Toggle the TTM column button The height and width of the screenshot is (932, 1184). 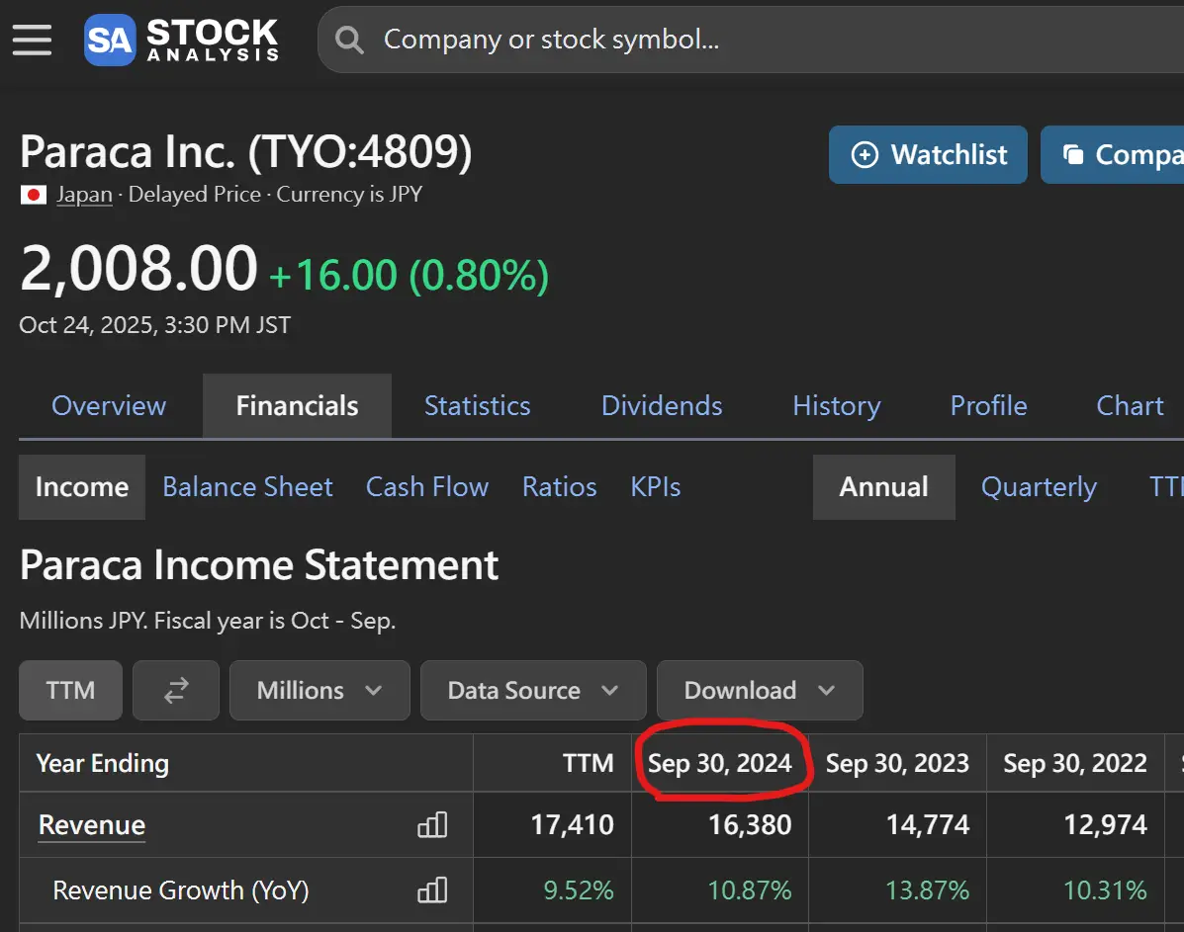pyautogui.click(x=70, y=690)
